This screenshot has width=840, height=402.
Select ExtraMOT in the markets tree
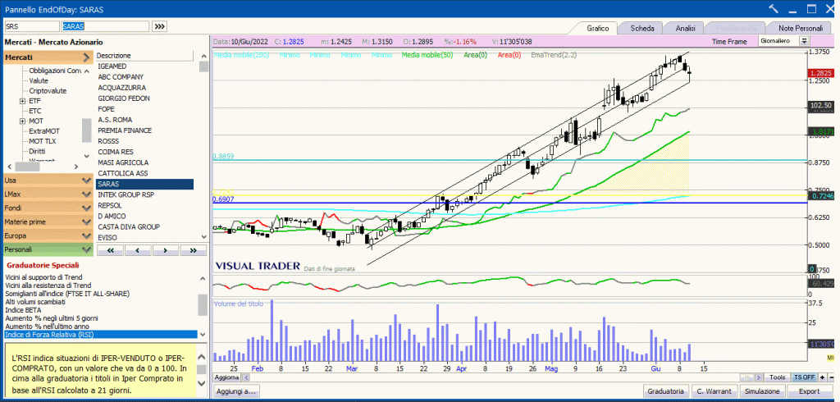[44, 131]
